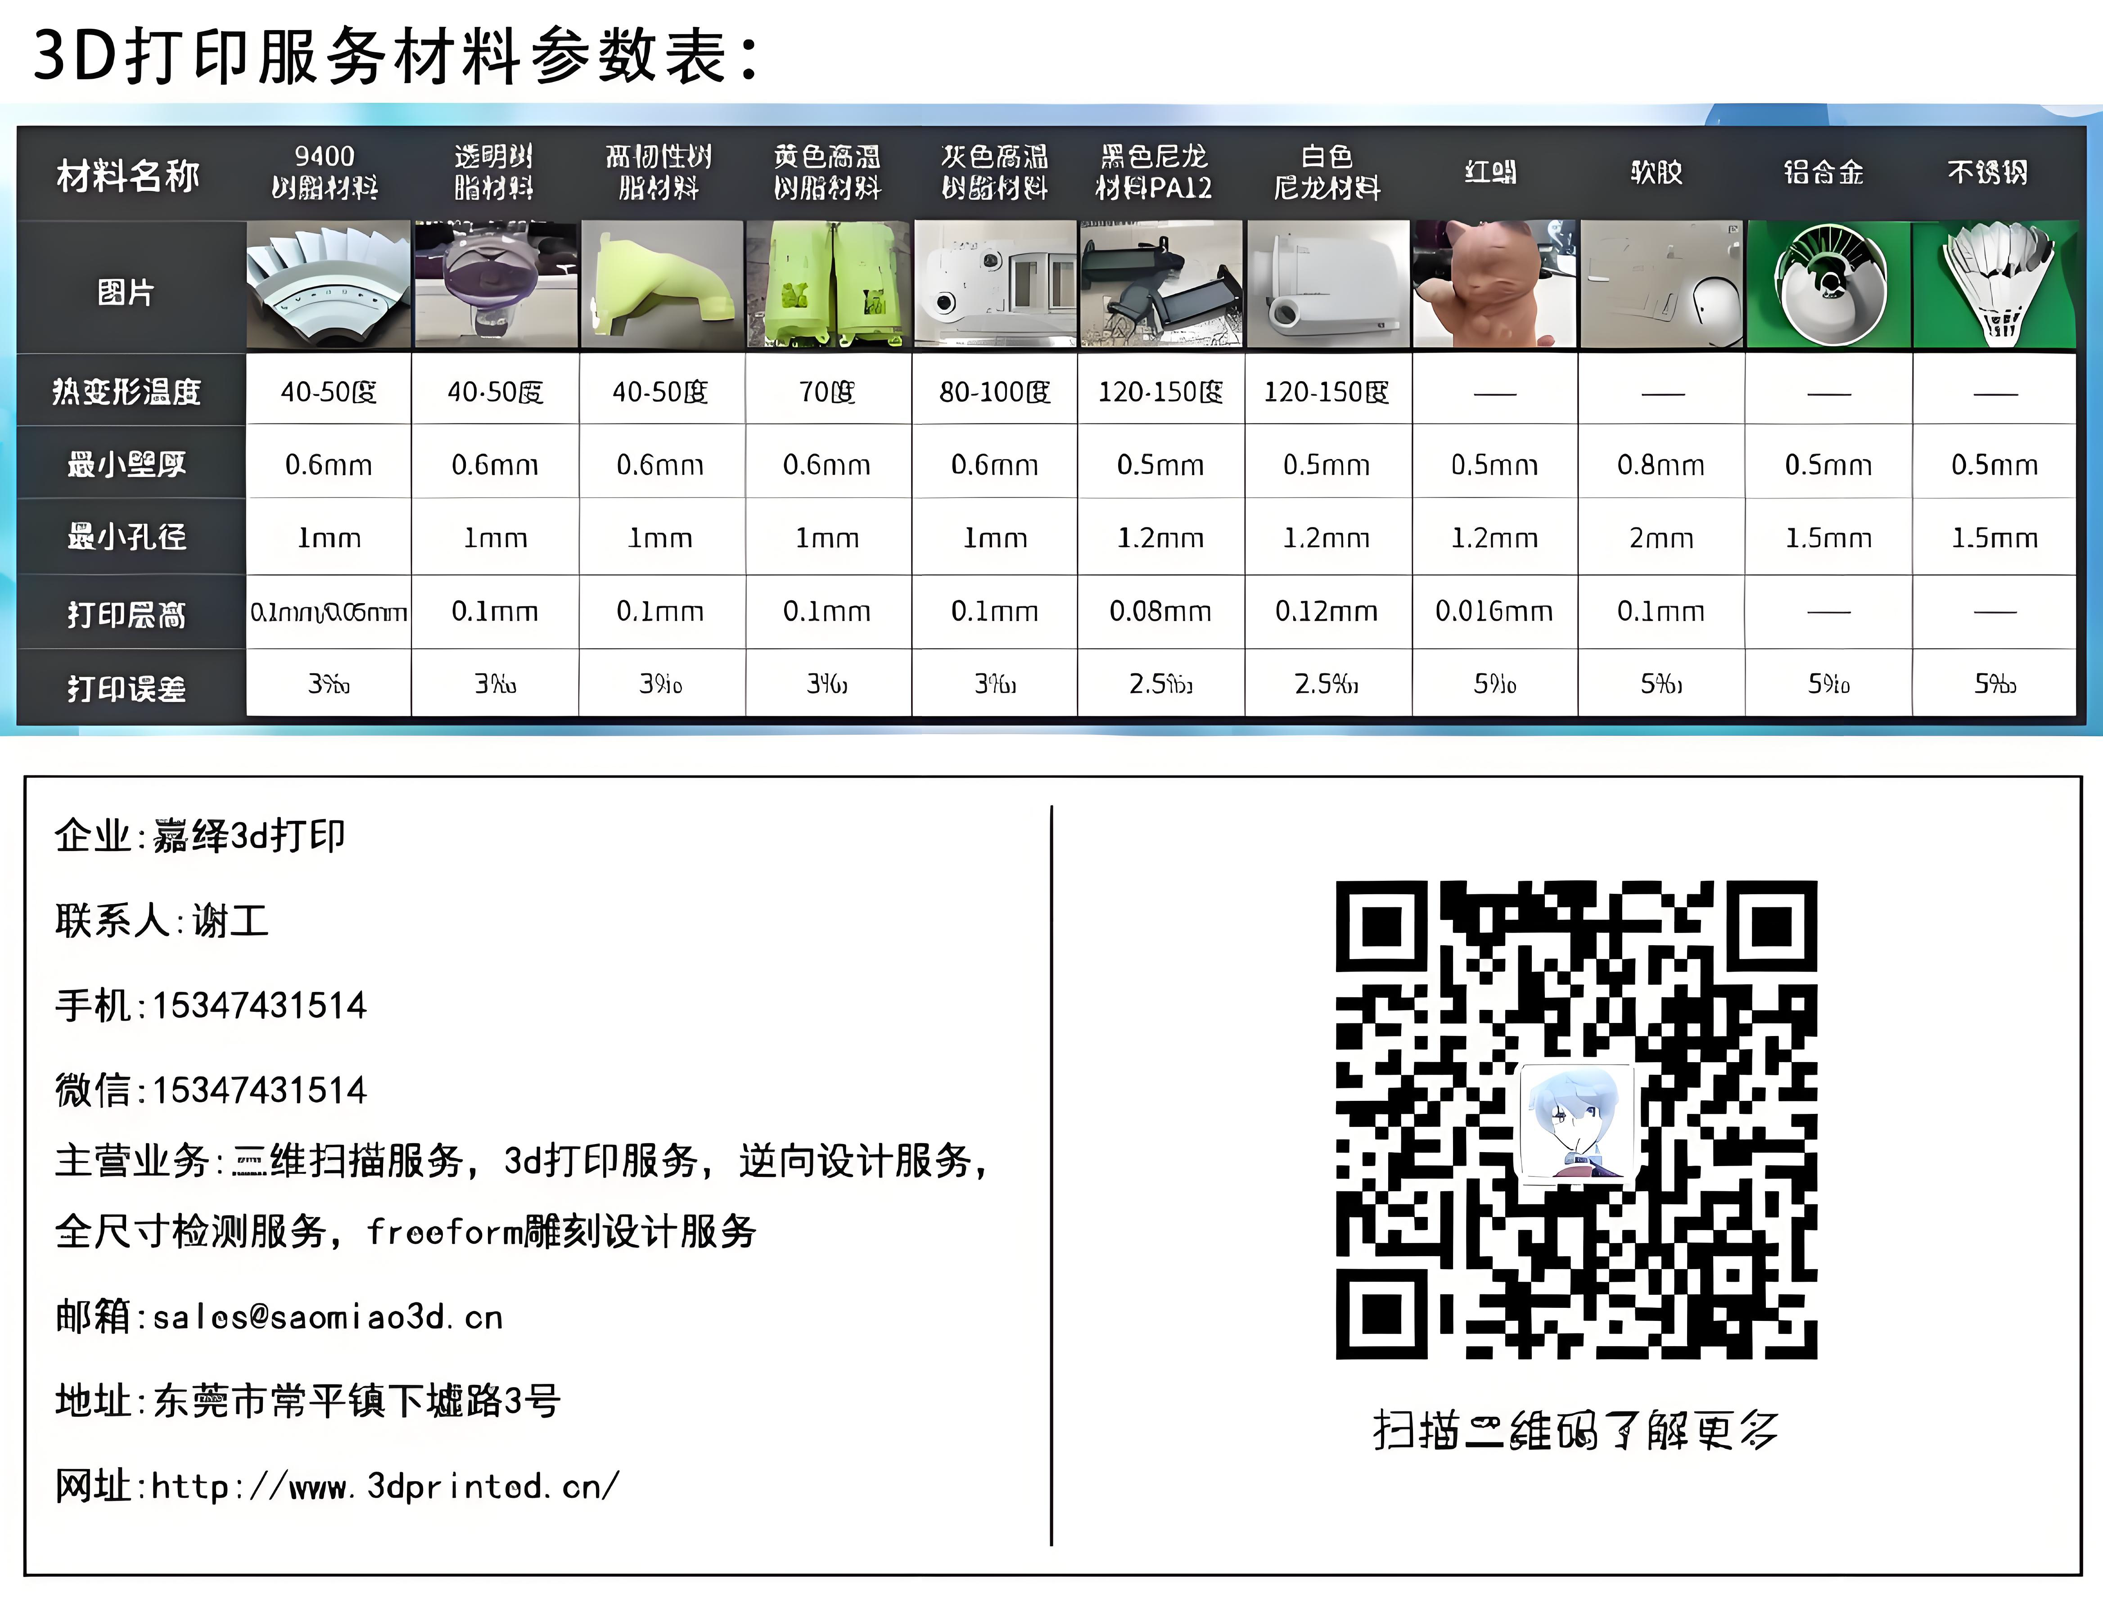Click the transparent resin material photo
This screenshot has width=2103, height=1613.
click(x=496, y=284)
